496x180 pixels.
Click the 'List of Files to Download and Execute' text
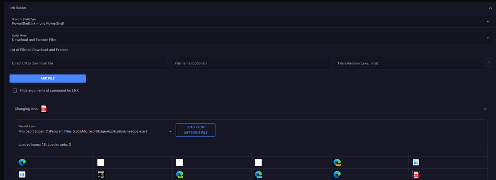[39, 50]
